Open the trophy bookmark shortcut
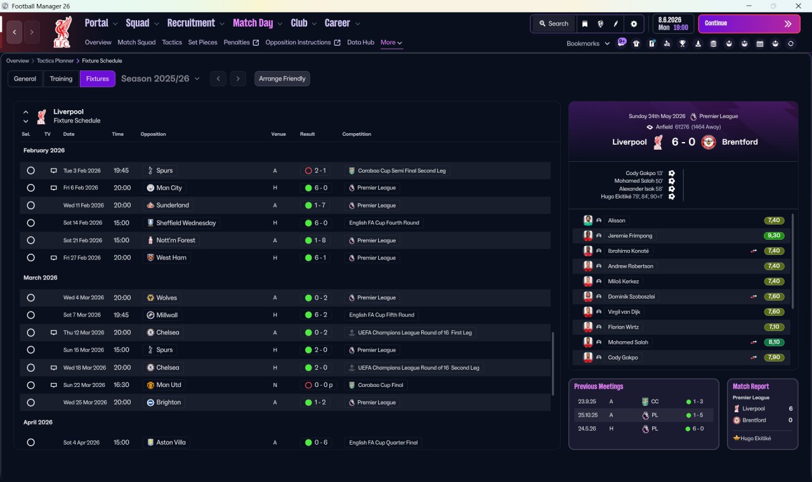 683,44
